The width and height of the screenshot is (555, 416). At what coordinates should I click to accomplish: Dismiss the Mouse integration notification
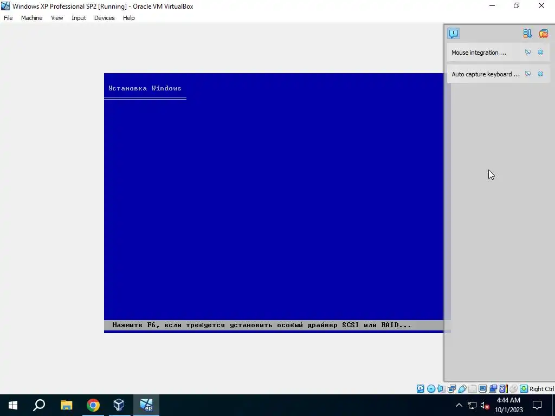(x=540, y=53)
